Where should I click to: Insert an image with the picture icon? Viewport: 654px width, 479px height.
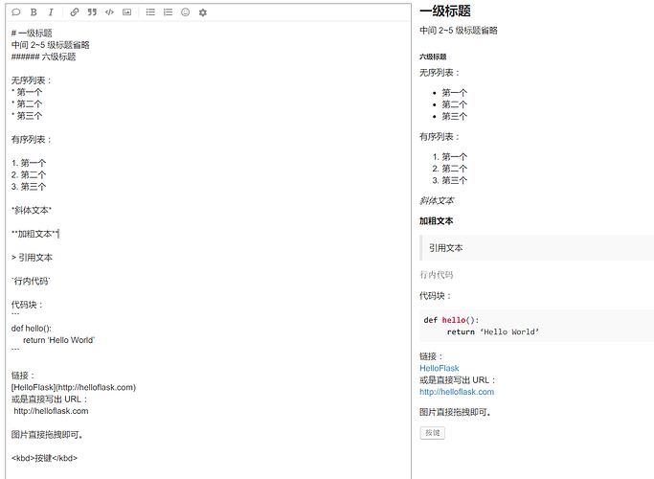[126, 12]
